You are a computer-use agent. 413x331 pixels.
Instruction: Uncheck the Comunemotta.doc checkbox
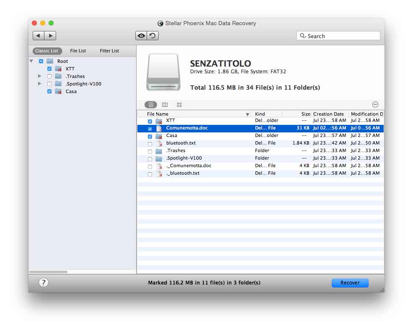pyautogui.click(x=150, y=129)
